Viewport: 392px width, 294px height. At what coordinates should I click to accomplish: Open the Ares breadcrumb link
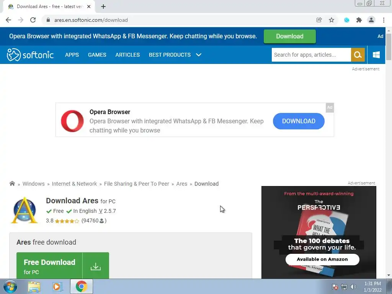tap(181, 184)
